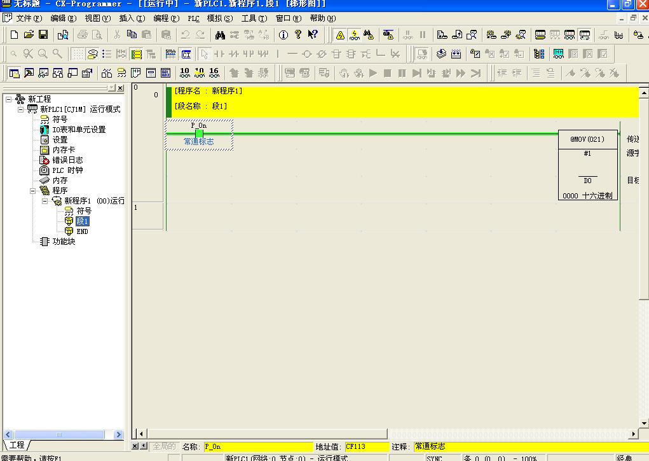The width and height of the screenshot is (649, 461).
Task: Toggle the grid display toolbar button
Action: pos(78,54)
